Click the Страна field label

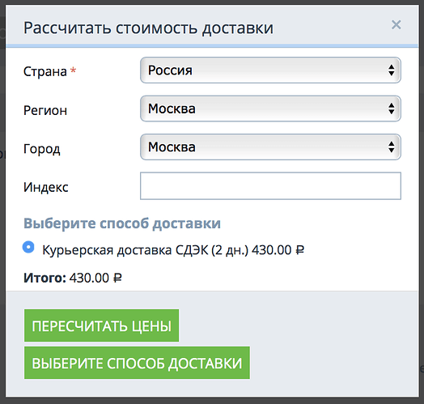(45, 72)
